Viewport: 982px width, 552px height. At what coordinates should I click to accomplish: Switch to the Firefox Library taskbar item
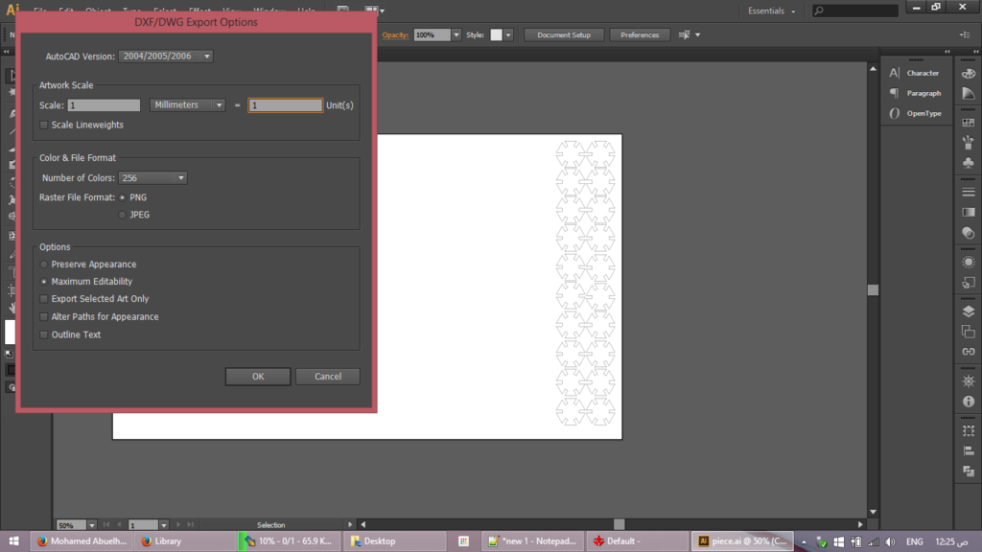pyautogui.click(x=184, y=541)
